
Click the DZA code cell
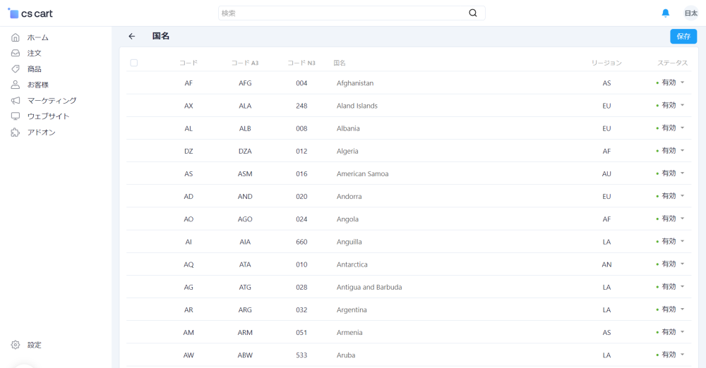(245, 151)
